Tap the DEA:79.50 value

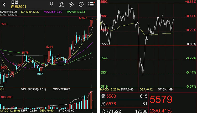pyautogui.click(x=47, y=111)
